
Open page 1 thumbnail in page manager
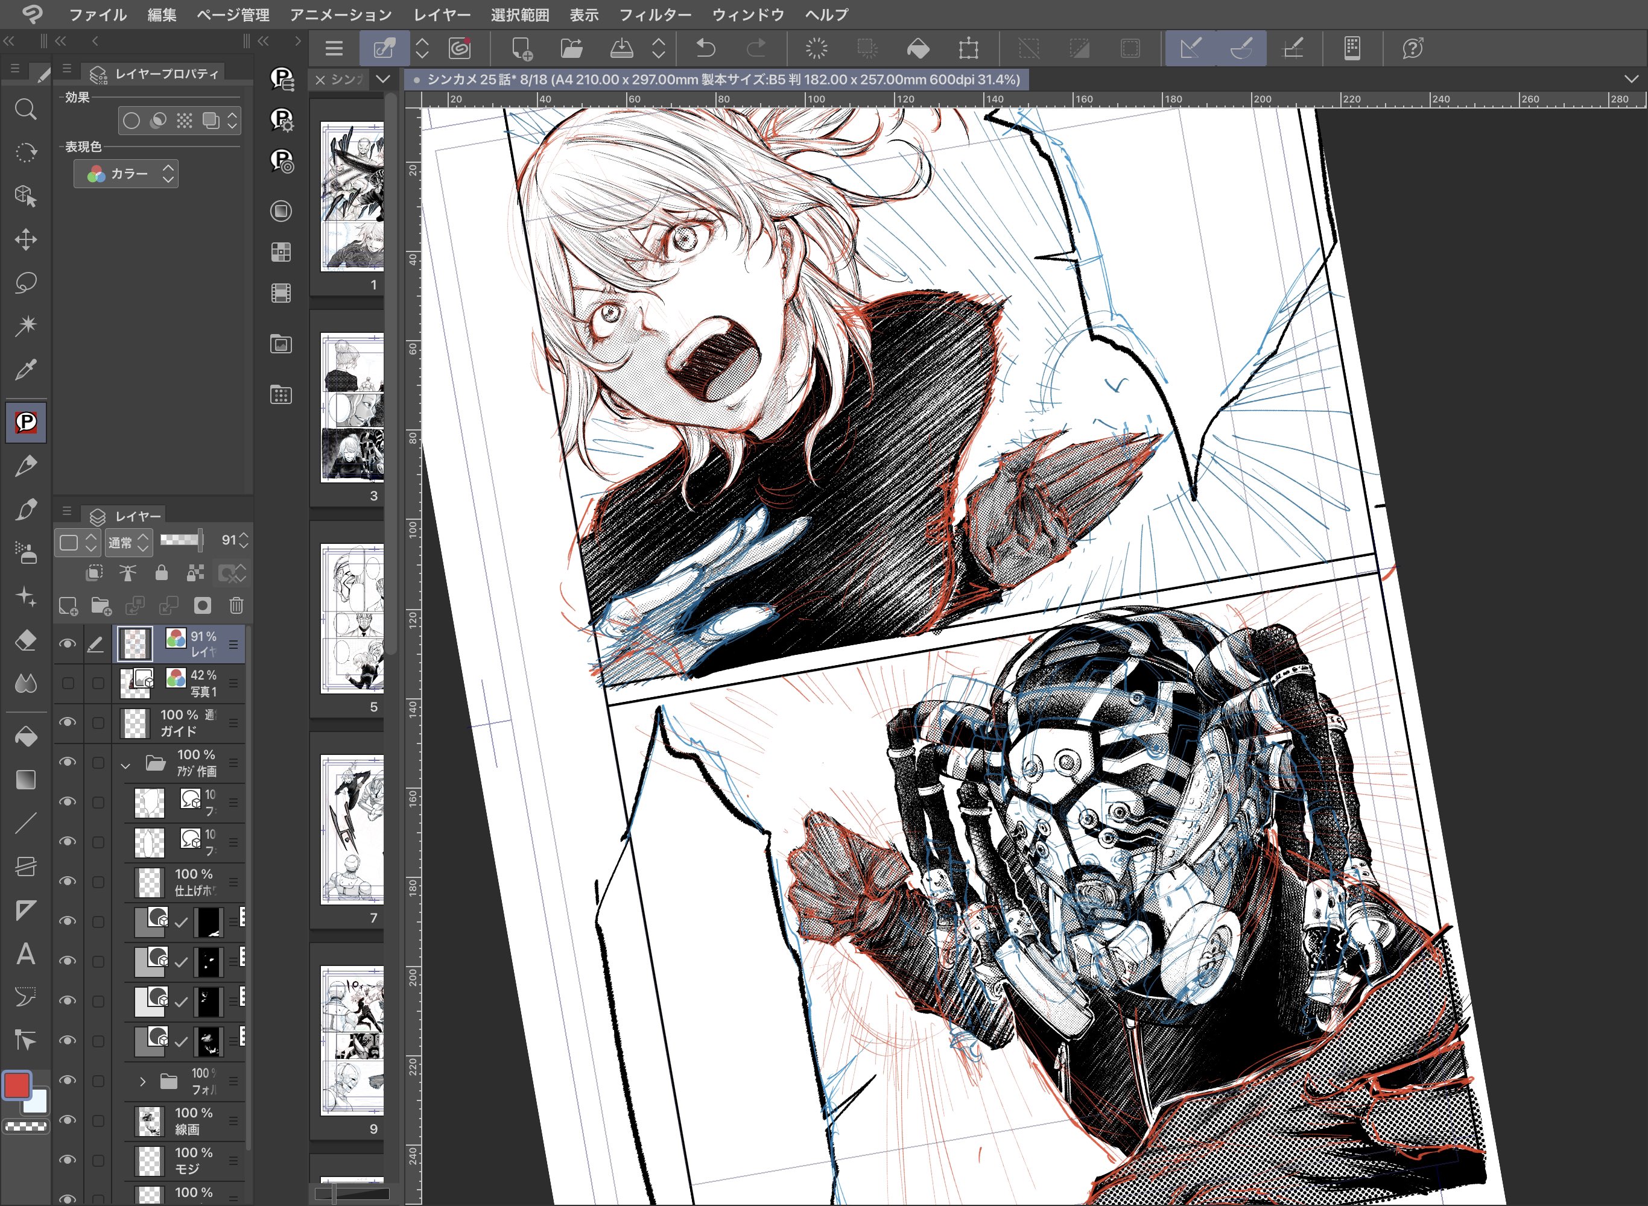coord(352,197)
